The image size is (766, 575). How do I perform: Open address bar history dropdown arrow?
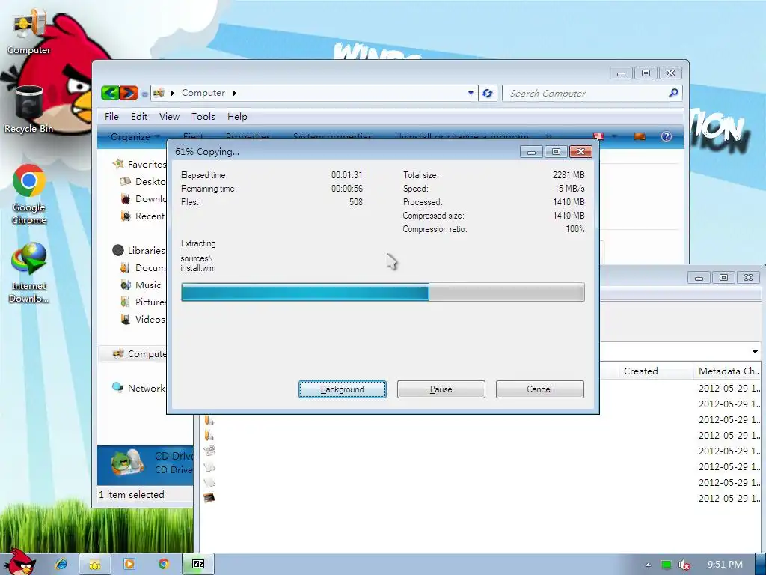471,93
